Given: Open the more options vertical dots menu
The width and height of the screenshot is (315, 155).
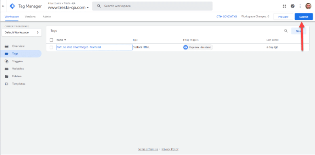Looking at the screenshot, I should click(300, 6).
